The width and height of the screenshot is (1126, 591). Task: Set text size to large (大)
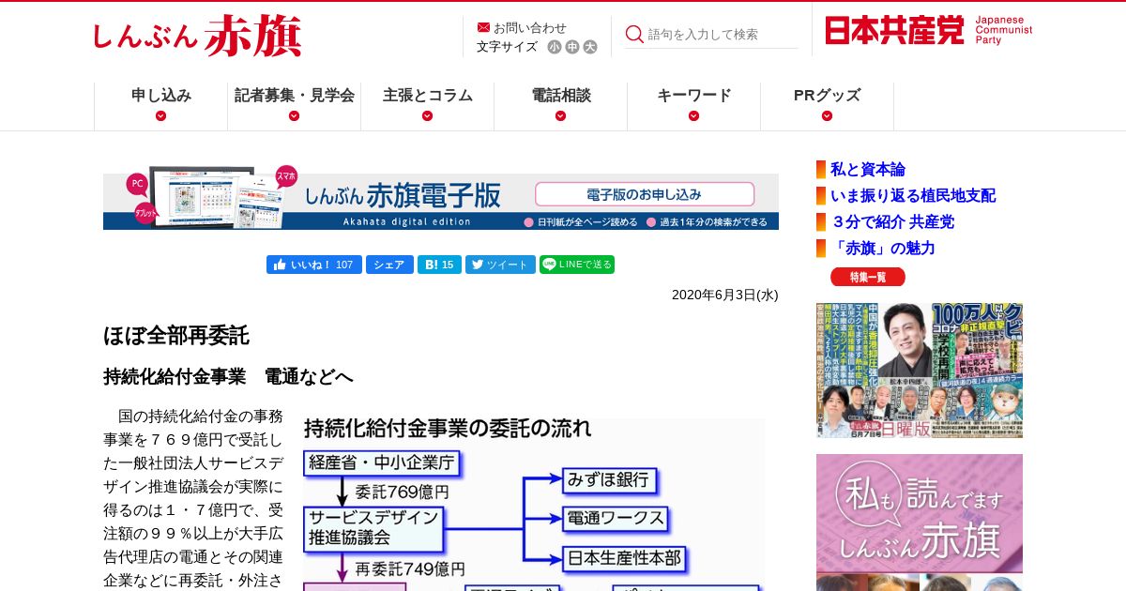point(590,47)
